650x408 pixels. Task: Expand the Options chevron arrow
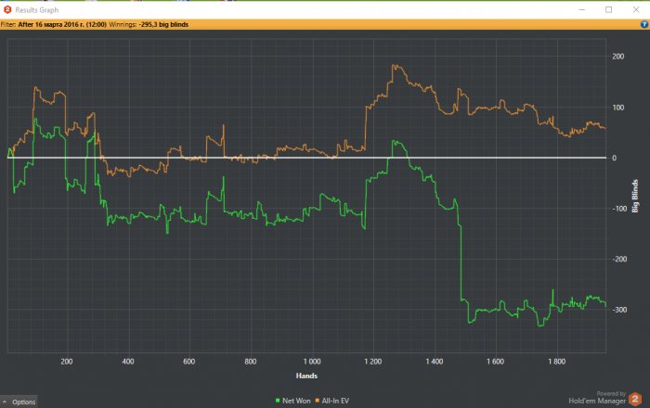click(4, 402)
